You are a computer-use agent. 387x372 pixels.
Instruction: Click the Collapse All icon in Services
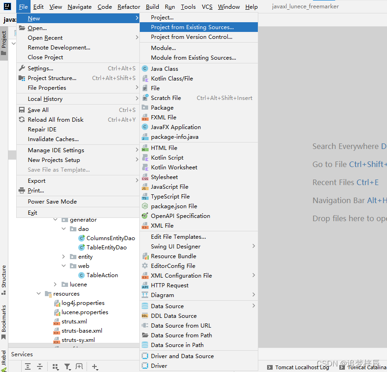click(x=40, y=366)
